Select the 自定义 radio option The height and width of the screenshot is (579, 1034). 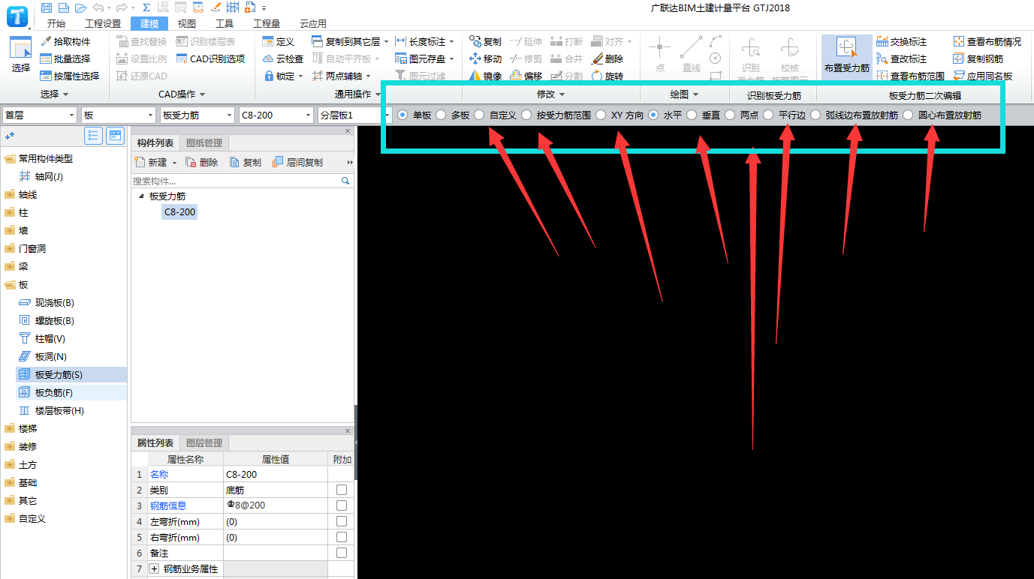(479, 115)
